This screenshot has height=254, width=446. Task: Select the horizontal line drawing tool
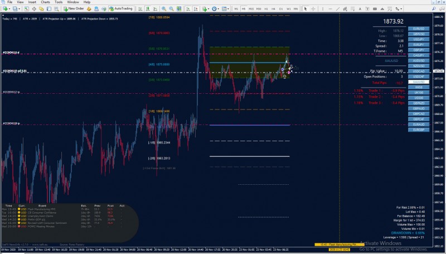(330, 9)
